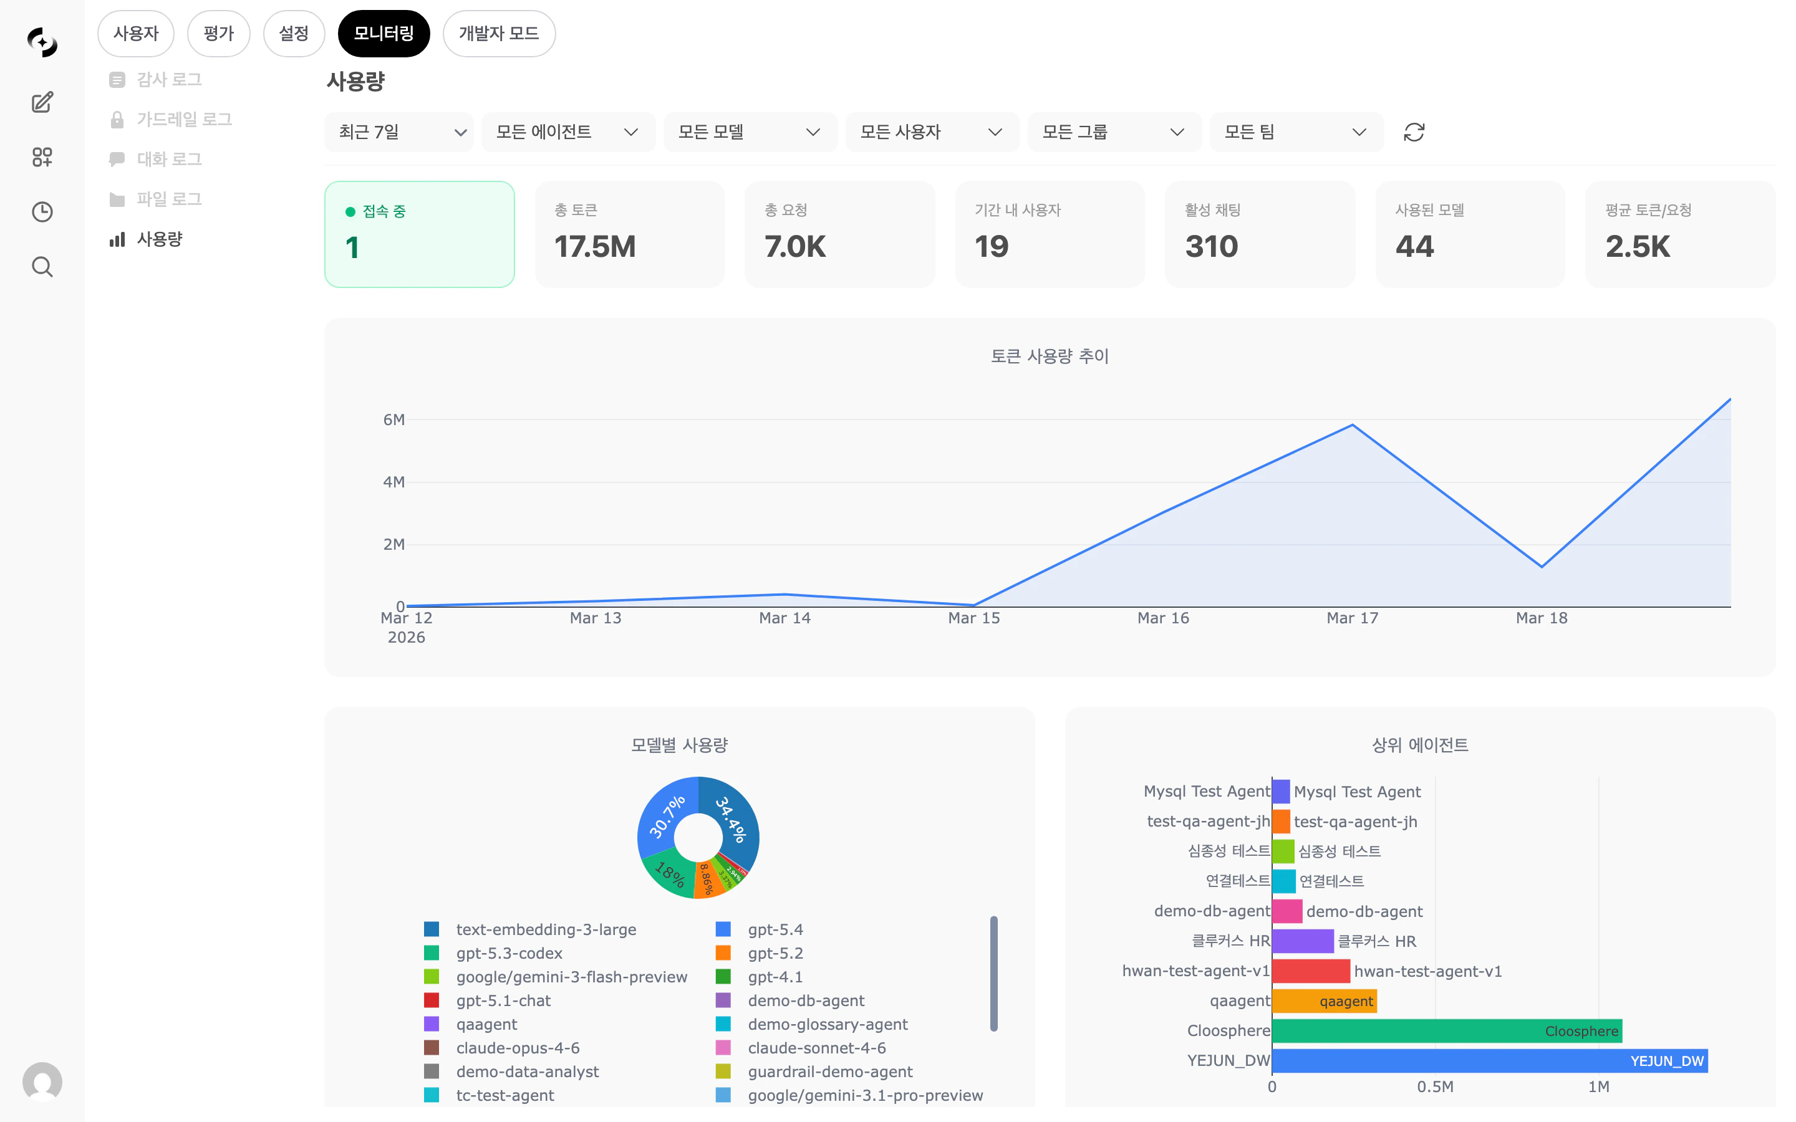
Task: Open the 대화 로그 page link
Action: click(168, 159)
